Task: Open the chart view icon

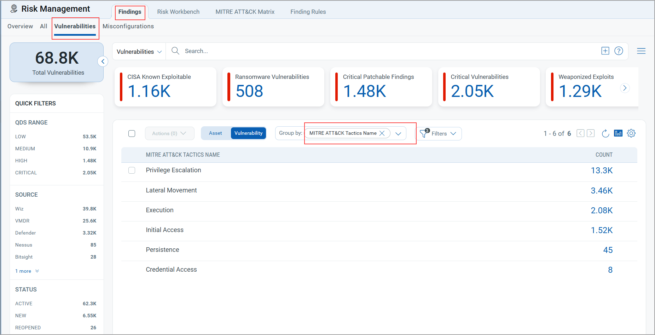Action: [618, 133]
